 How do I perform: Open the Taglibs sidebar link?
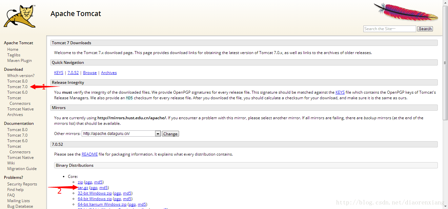(x=14, y=55)
